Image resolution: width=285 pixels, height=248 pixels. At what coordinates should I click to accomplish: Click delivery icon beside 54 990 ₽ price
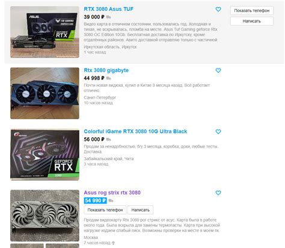point(111,200)
